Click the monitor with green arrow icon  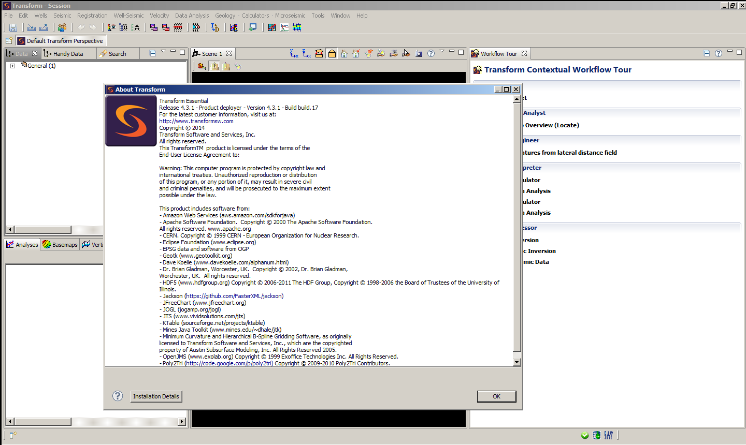pyautogui.click(x=253, y=27)
